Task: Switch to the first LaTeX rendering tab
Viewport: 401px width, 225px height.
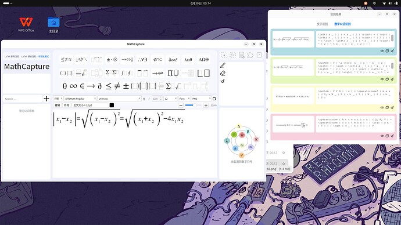Action: tap(12, 56)
